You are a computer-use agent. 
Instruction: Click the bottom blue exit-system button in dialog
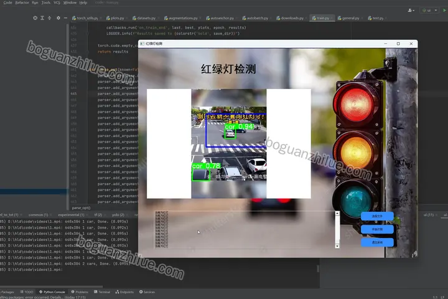click(377, 242)
